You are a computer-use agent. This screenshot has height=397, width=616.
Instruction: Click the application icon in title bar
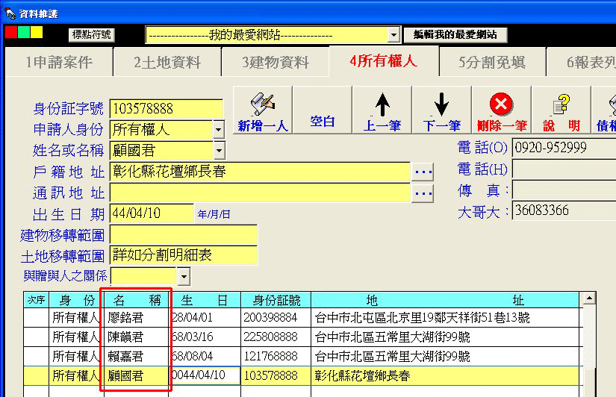(x=10, y=13)
